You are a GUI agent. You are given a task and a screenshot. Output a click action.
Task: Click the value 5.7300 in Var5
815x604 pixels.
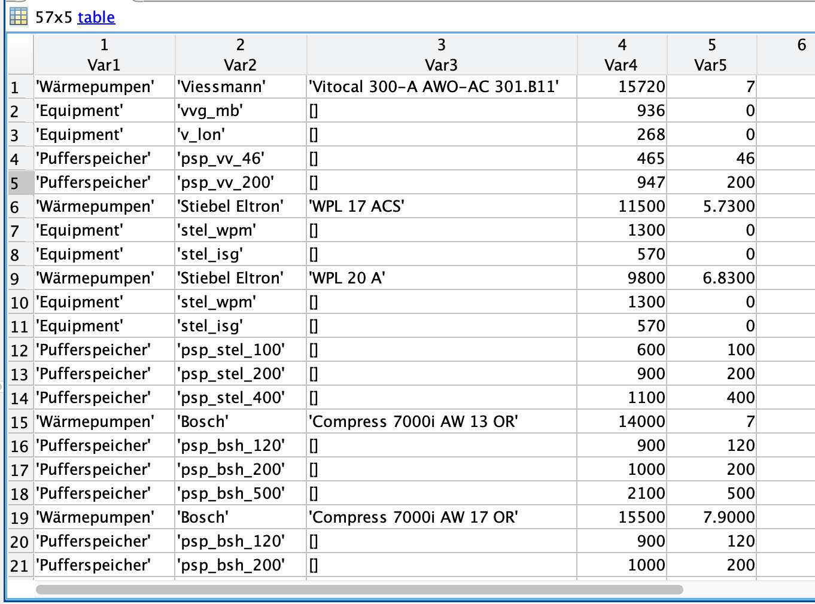pyautogui.click(x=728, y=206)
